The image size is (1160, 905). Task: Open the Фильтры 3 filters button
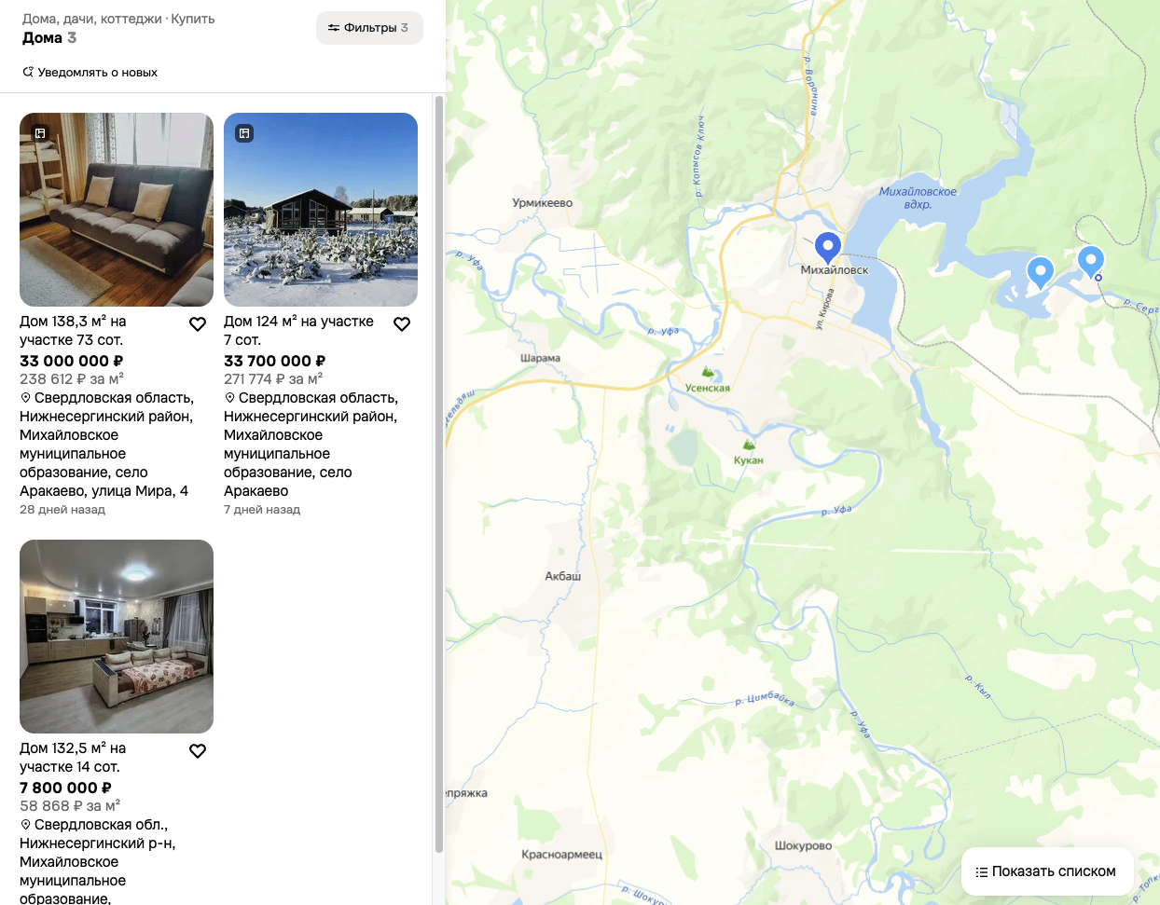[369, 28]
